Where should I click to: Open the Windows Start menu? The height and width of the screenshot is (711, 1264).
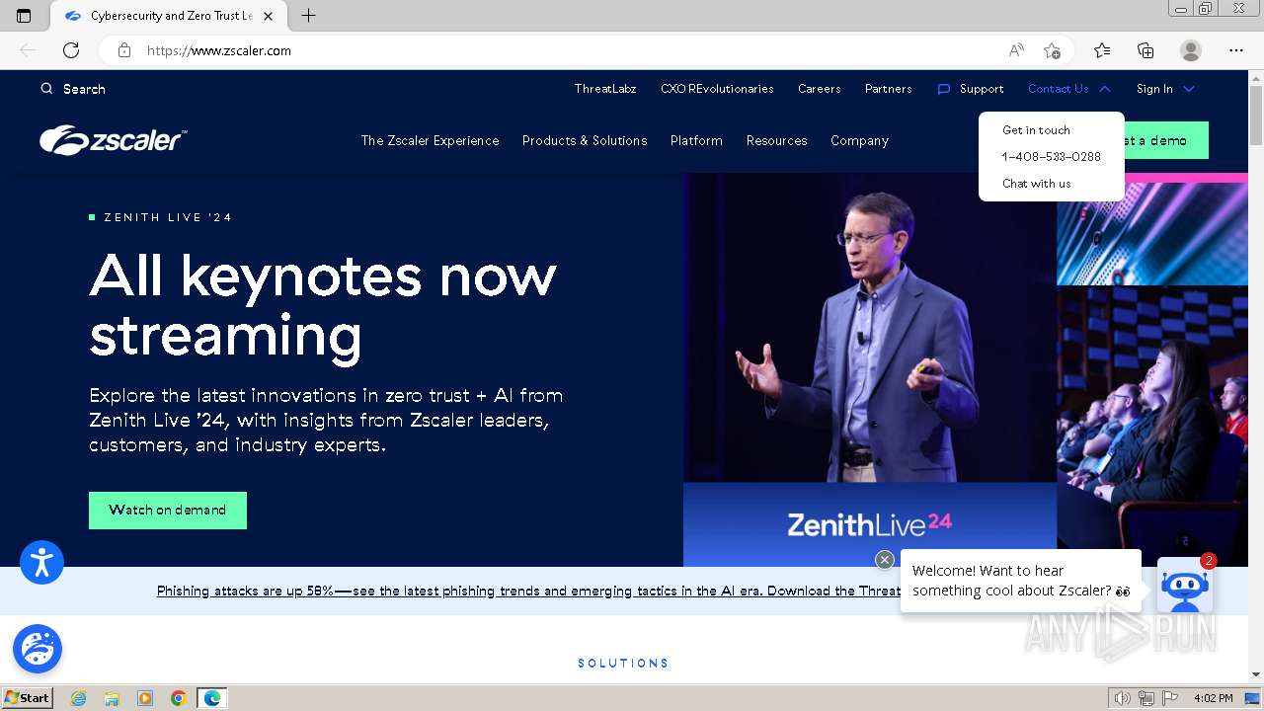point(28,698)
